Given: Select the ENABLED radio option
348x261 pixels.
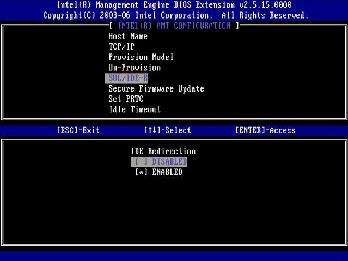Looking at the screenshot, I should pos(159,172).
